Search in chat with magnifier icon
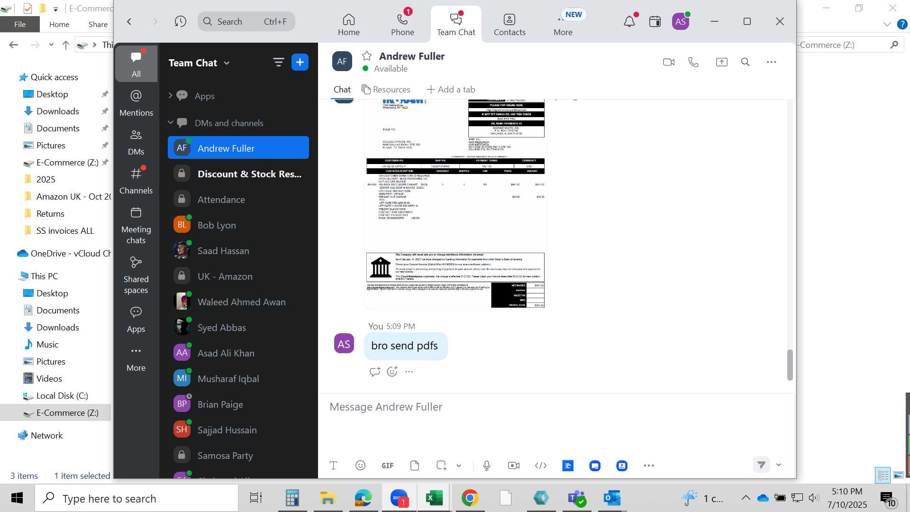 tap(745, 62)
